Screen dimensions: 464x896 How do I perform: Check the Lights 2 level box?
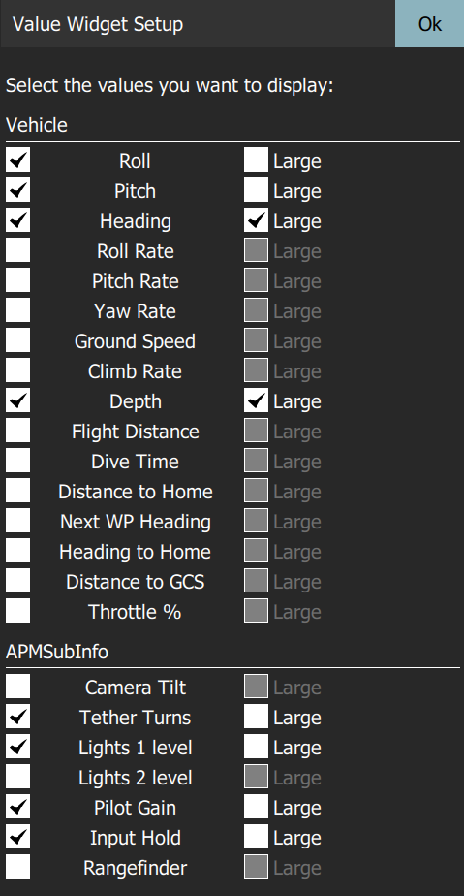pos(17,777)
